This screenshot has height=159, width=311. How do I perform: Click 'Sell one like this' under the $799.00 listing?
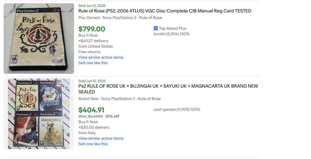click(93, 63)
